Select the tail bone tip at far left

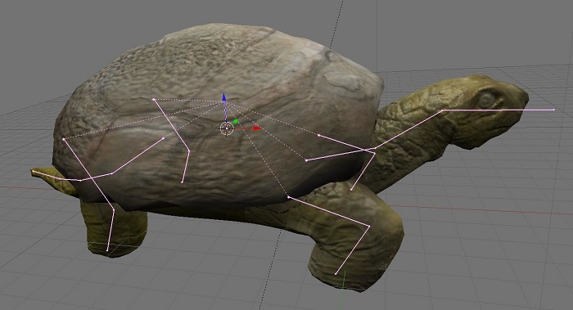coord(33,170)
